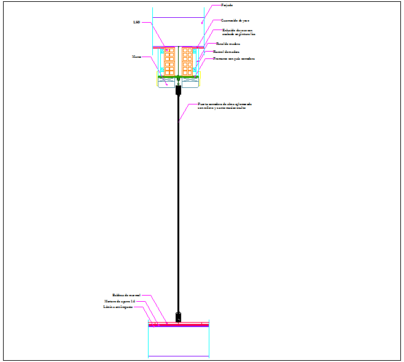Select the "Rastrel de madera" label
Viewport: 404px width, 362px height.
click(227, 52)
